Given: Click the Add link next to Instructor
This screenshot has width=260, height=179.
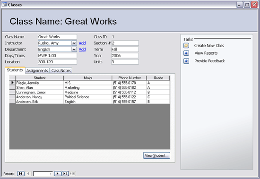Looking at the screenshot, I should pyautogui.click(x=82, y=43).
